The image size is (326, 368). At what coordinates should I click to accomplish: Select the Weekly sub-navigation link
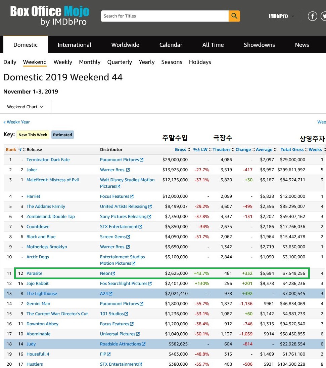tap(63, 62)
